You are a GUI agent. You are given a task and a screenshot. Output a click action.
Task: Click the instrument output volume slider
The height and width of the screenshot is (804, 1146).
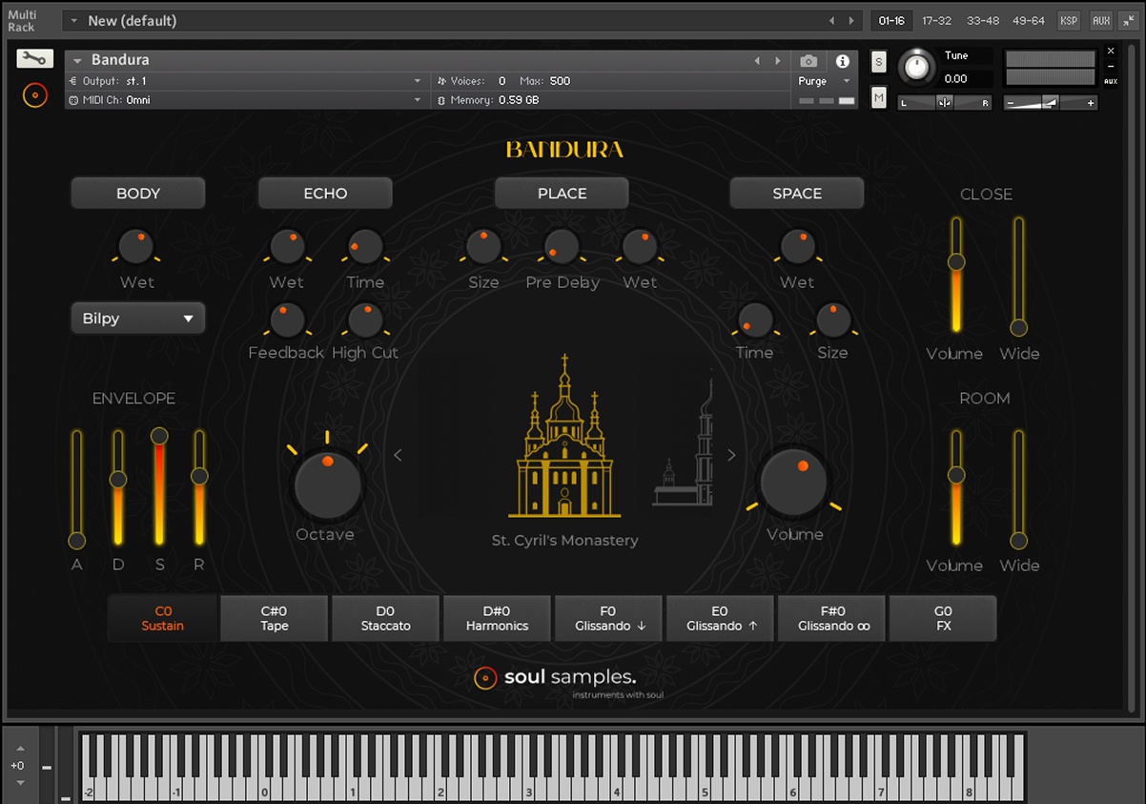[x=1051, y=102]
